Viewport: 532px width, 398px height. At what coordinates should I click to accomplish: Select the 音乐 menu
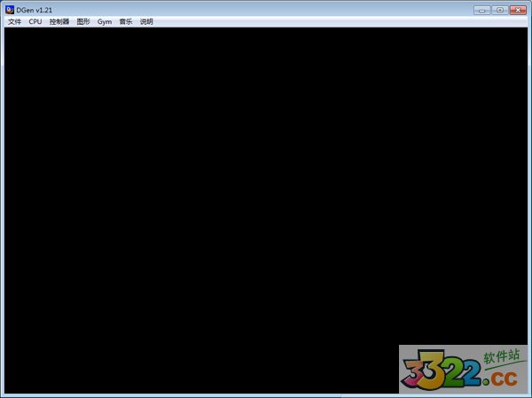point(126,21)
